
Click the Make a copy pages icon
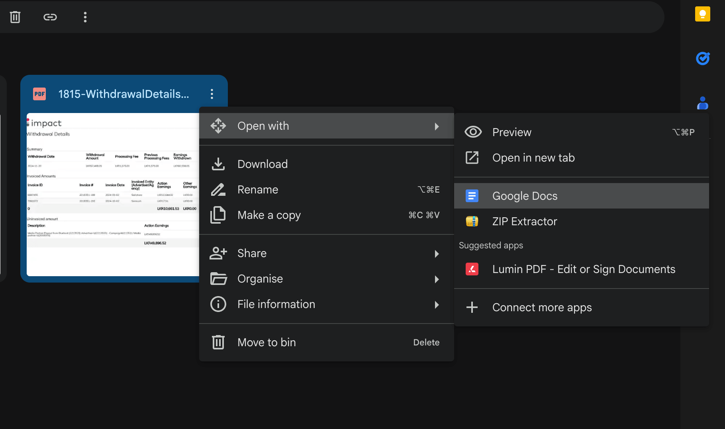tap(218, 215)
